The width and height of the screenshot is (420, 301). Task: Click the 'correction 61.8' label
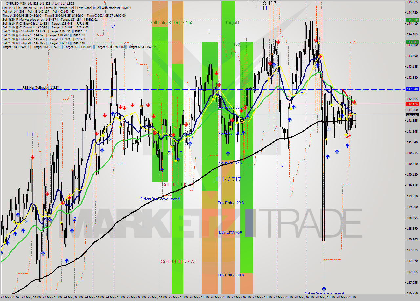(231, 133)
